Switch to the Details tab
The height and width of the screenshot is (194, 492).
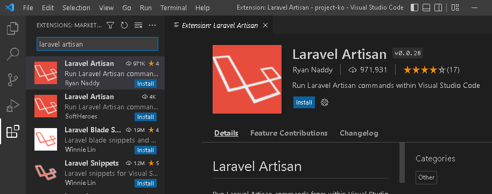click(x=226, y=133)
